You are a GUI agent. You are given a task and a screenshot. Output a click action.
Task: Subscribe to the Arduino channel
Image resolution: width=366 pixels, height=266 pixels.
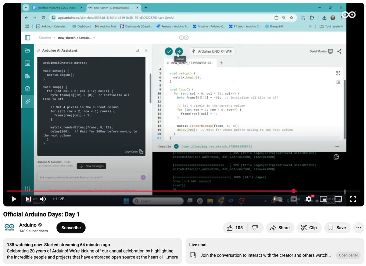pos(71,228)
